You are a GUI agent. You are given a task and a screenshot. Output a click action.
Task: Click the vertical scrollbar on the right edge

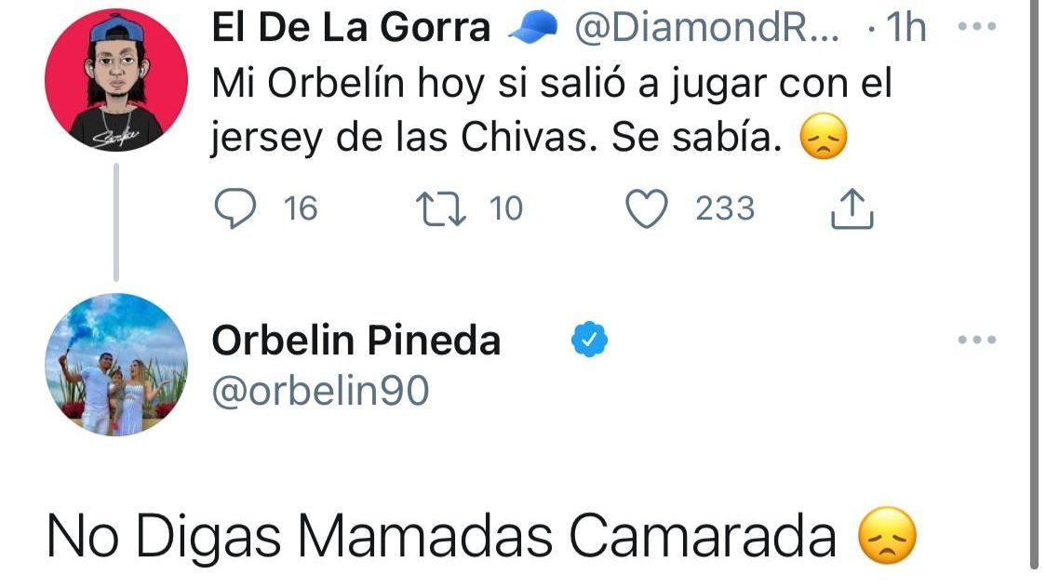1034,279
